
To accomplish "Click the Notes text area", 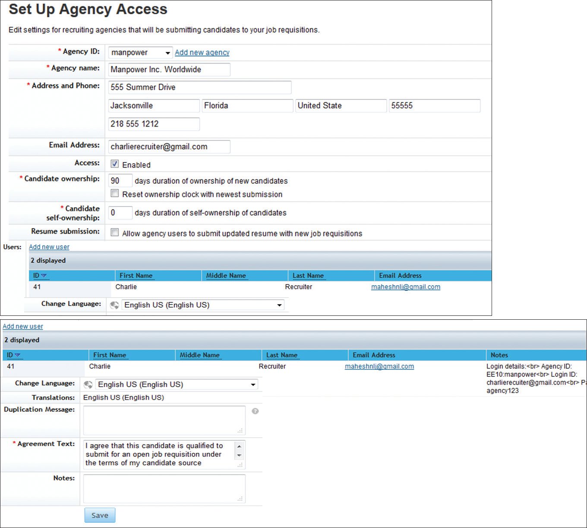I will 164,489.
